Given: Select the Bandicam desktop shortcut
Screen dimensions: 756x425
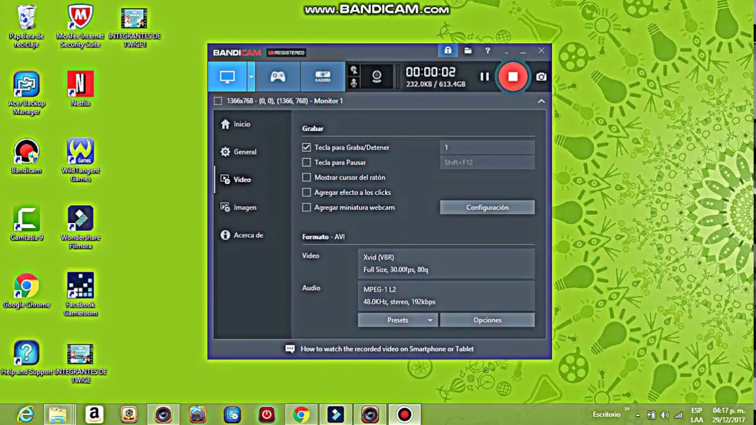Looking at the screenshot, I should pos(27,156).
